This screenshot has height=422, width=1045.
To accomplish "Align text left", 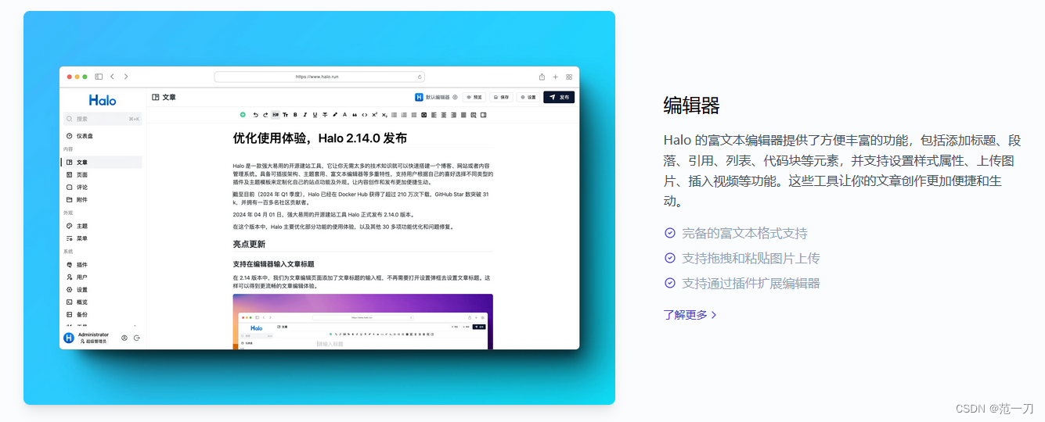I will pos(434,115).
